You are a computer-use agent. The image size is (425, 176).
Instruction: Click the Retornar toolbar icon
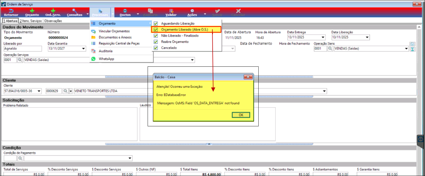click(11, 11)
